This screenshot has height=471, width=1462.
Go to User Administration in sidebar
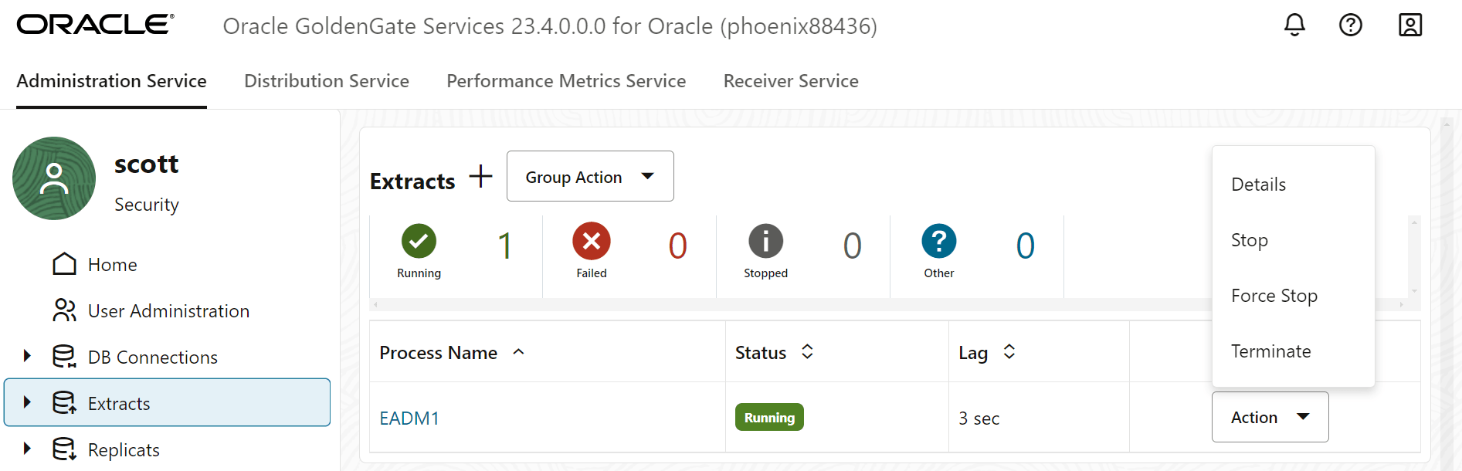[168, 310]
